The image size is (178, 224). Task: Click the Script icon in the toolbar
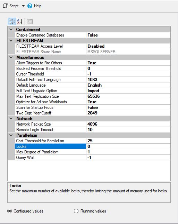tap(5, 6)
